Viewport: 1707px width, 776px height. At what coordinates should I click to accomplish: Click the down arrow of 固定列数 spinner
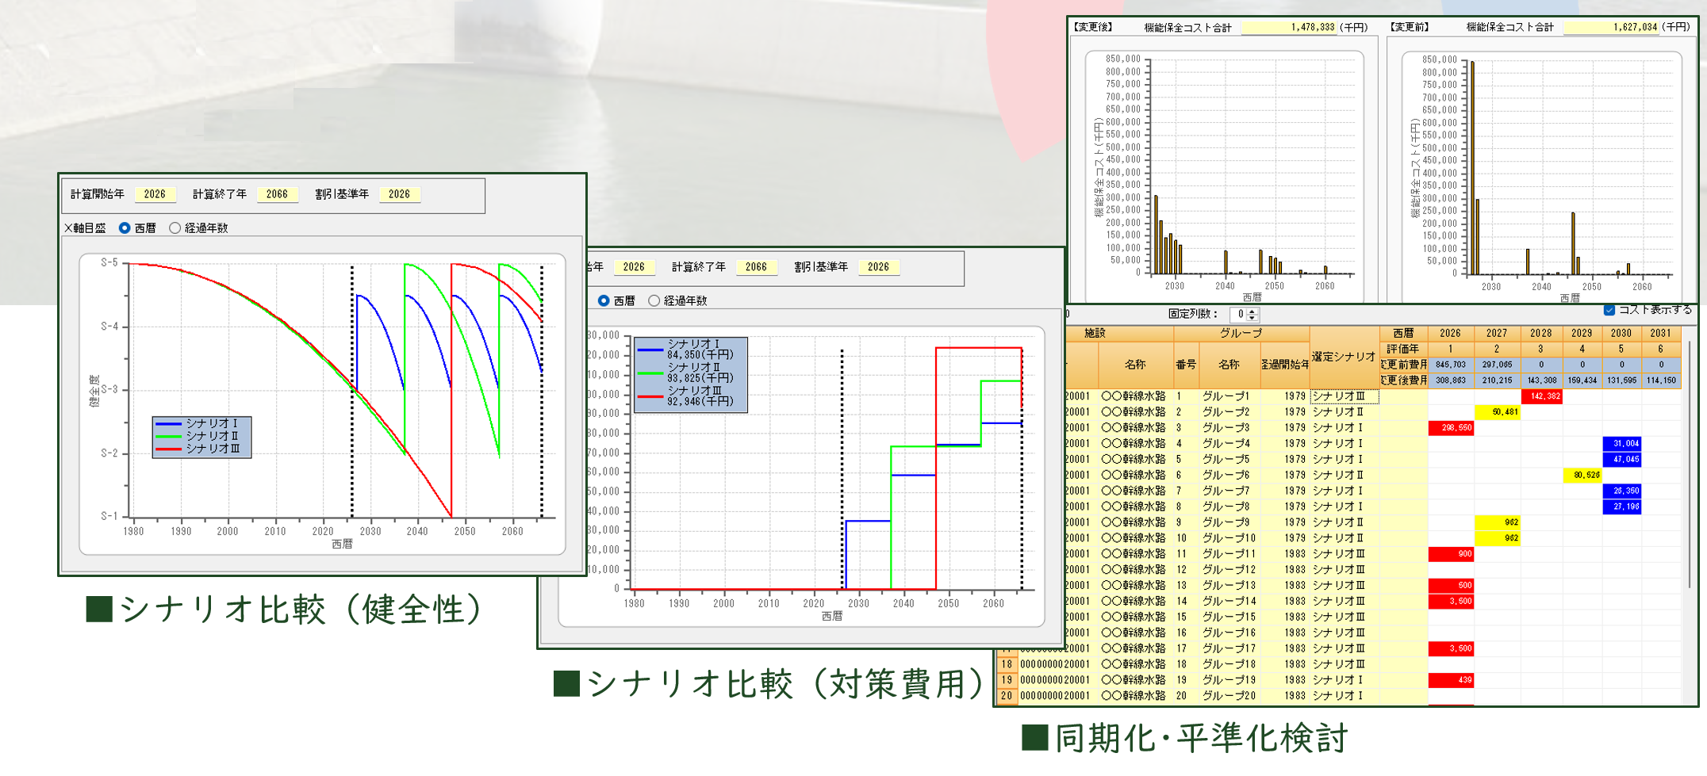pos(1252,319)
